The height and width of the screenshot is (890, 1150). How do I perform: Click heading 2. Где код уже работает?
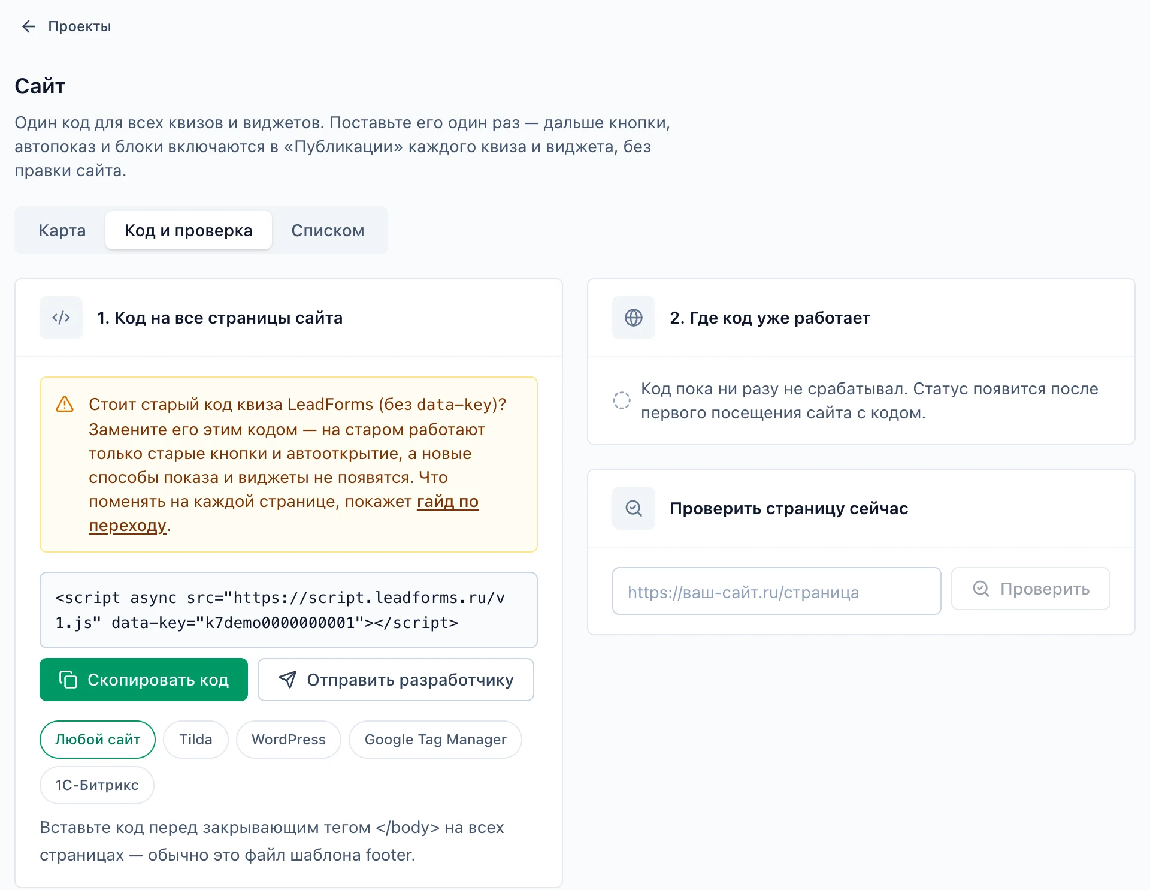[x=770, y=318]
